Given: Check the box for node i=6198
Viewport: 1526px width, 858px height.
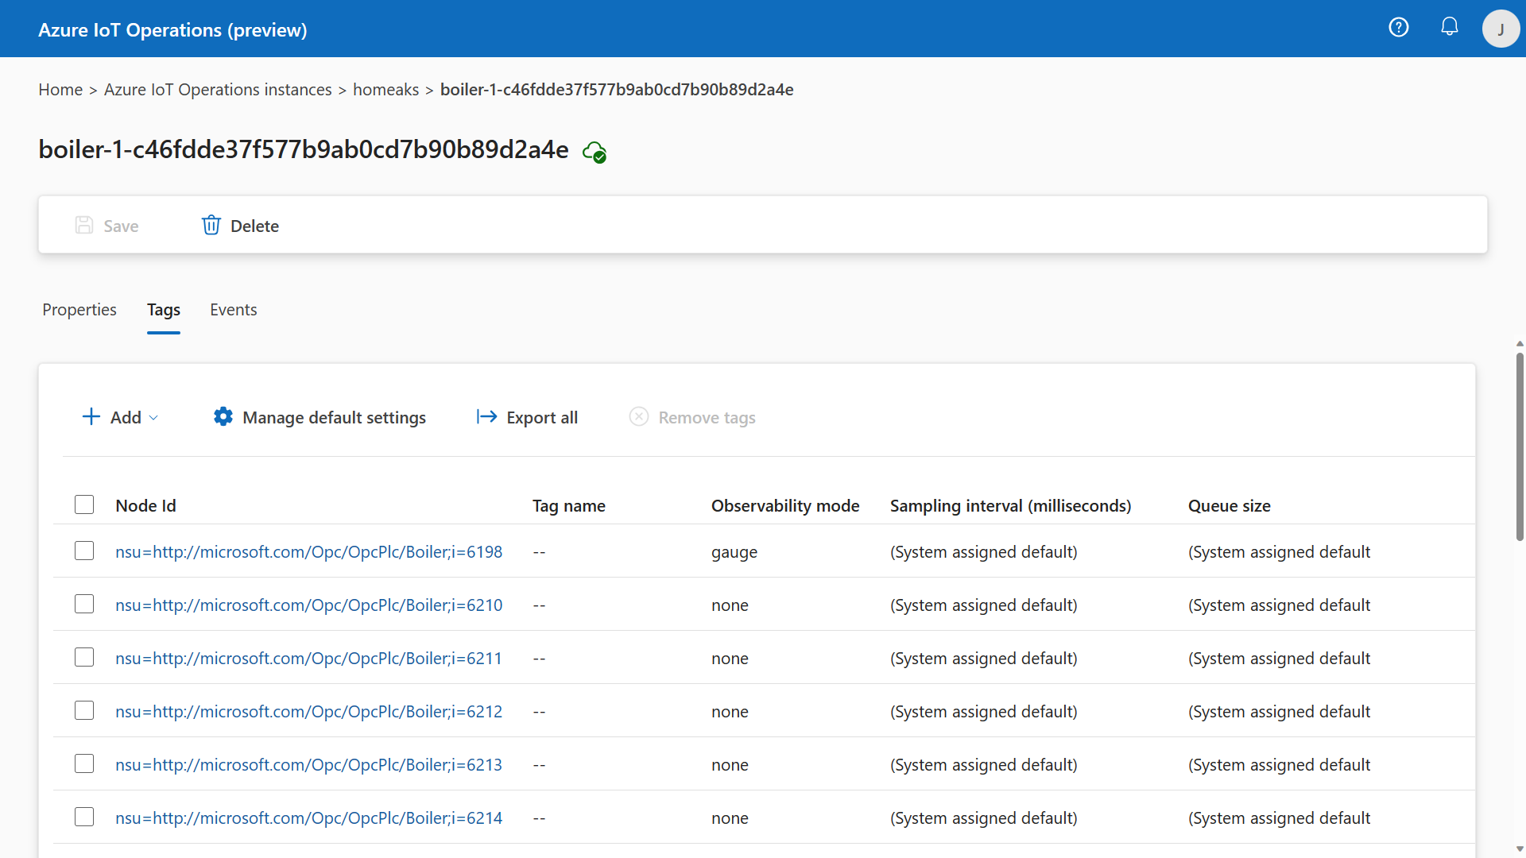Looking at the screenshot, I should tap(84, 551).
